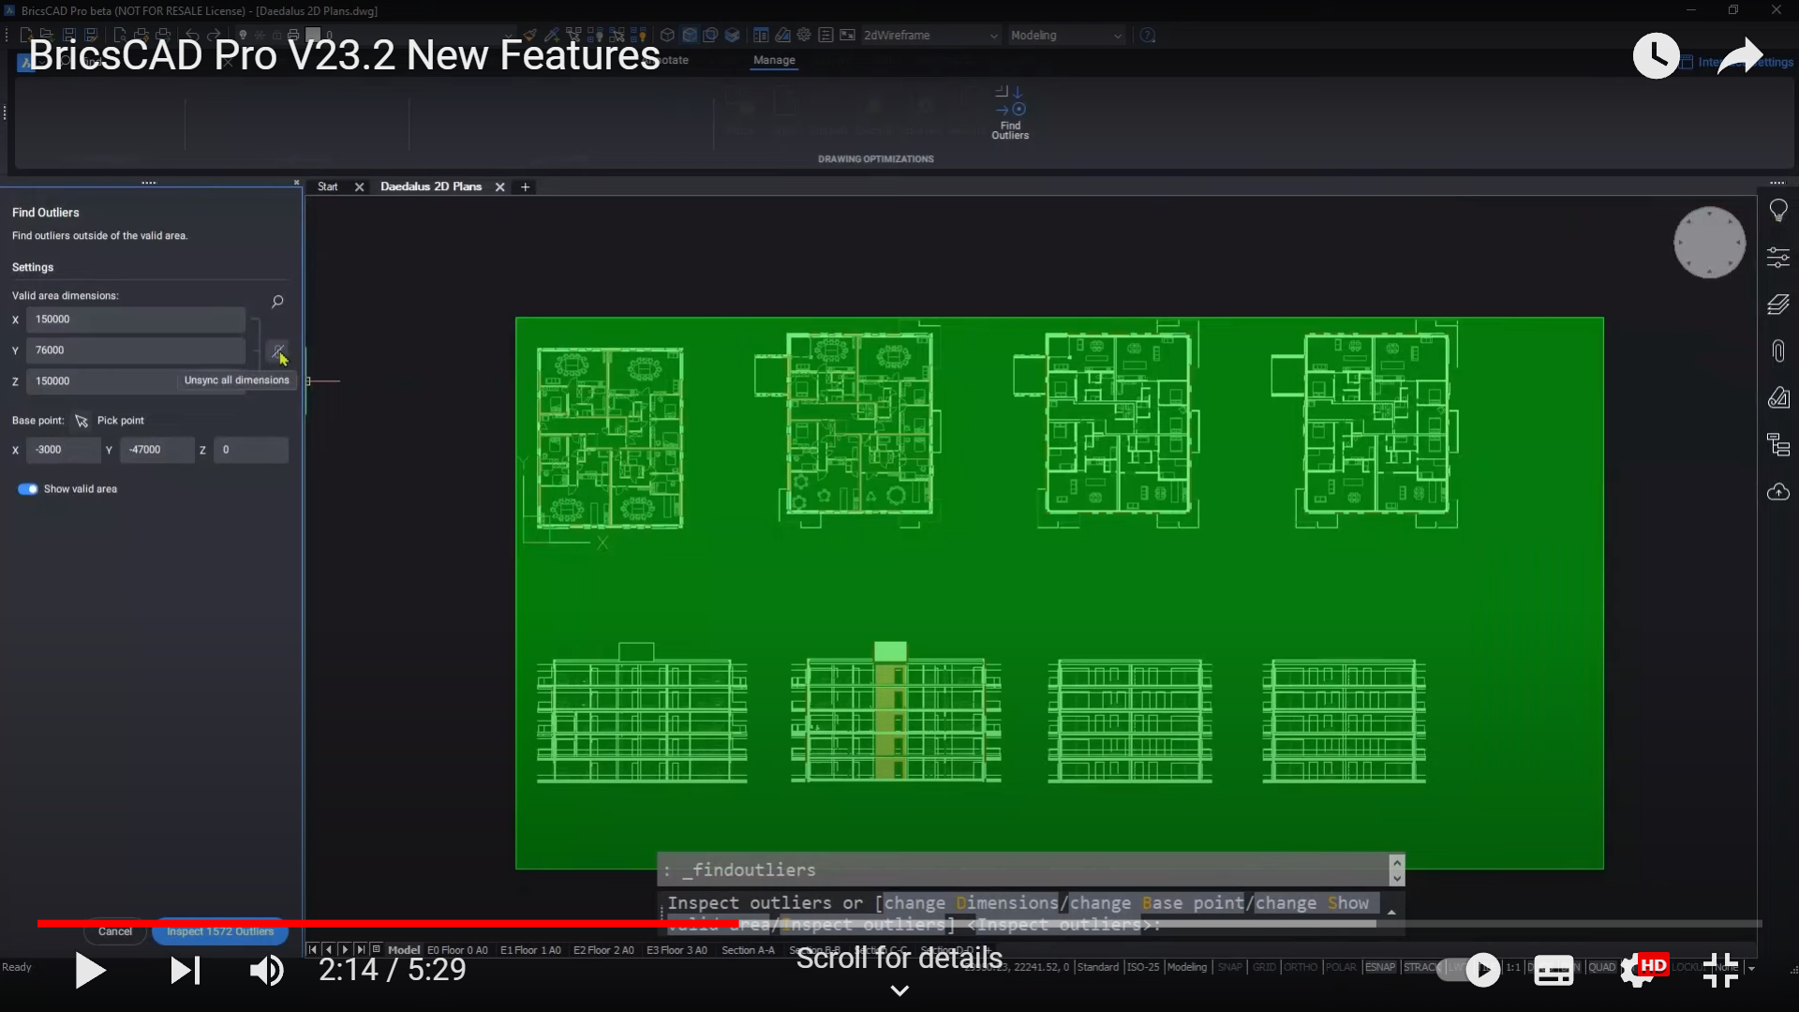1799x1012 pixels.
Task: Open the Tips lightbulb panel icon
Action: click(x=1777, y=211)
